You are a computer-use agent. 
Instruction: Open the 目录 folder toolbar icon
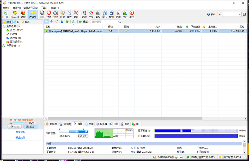62,14
